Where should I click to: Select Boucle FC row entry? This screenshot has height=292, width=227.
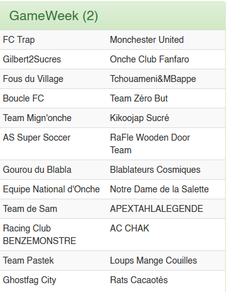tap(23, 98)
